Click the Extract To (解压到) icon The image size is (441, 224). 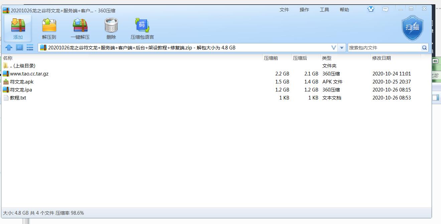pyautogui.click(x=49, y=25)
